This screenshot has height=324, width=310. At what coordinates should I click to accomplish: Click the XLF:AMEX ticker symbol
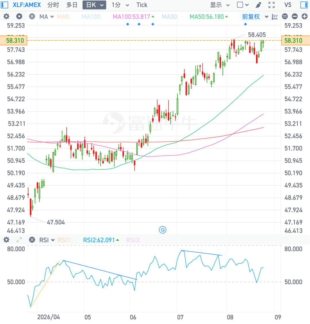pos(27,5)
